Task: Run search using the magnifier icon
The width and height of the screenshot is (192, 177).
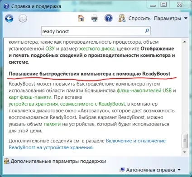Action: tap(147, 31)
